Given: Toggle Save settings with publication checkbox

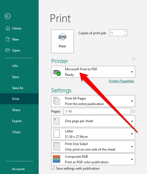Looking at the screenshot, I should [53, 168].
